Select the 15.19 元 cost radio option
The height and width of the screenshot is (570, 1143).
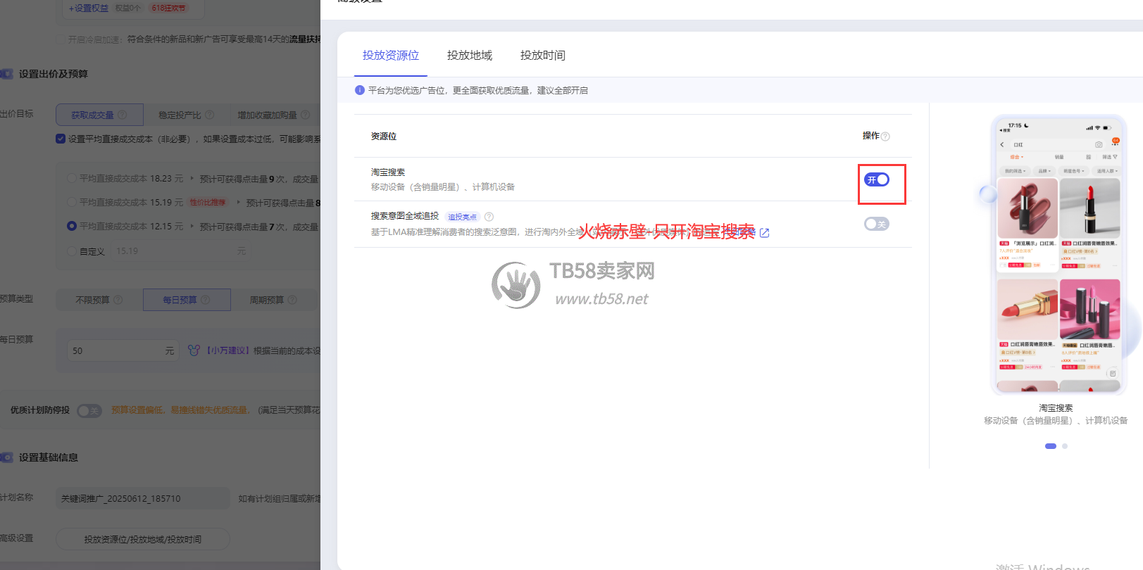(72, 202)
